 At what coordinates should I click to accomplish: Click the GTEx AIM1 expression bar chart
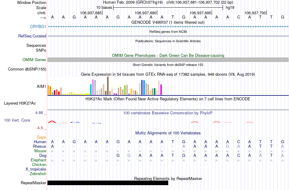tap(105, 86)
